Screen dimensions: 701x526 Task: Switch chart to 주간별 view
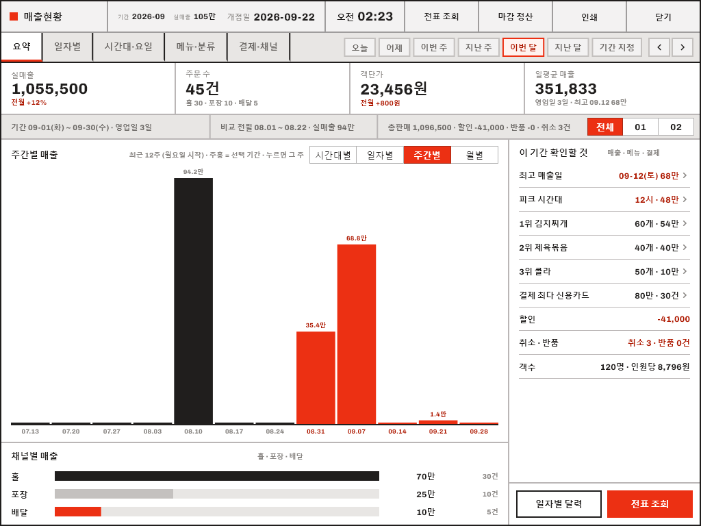coord(427,155)
